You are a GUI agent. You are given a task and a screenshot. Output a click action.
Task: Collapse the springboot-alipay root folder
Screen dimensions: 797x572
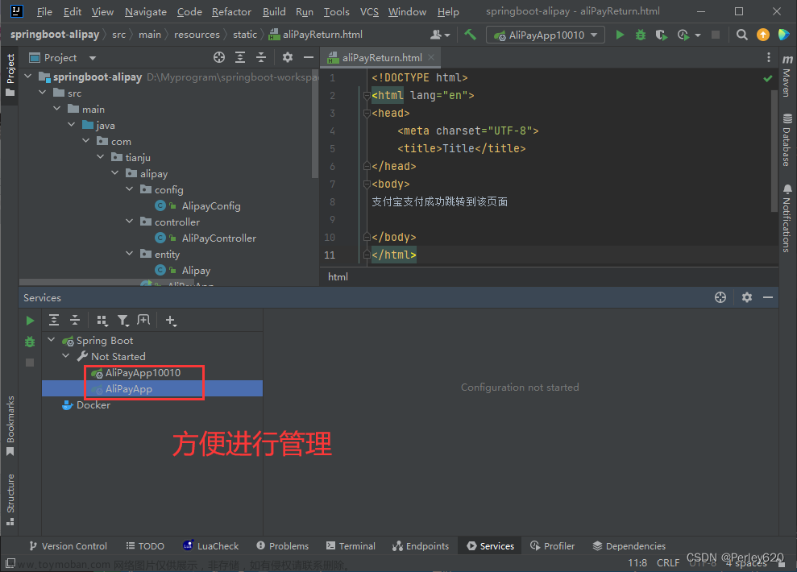click(28, 77)
